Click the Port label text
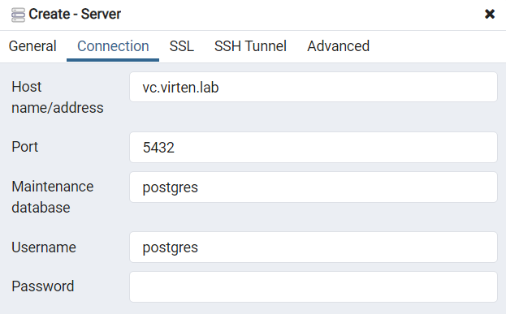 point(25,147)
